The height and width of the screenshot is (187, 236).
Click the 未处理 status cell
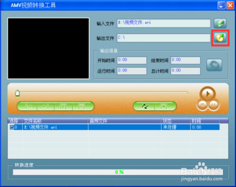176,127
